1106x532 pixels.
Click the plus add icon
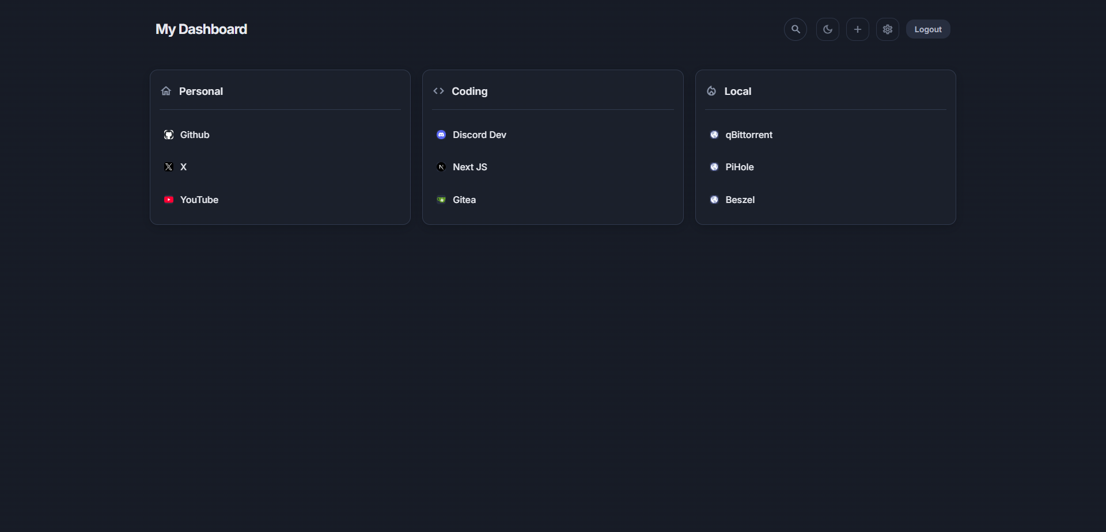pyautogui.click(x=858, y=29)
